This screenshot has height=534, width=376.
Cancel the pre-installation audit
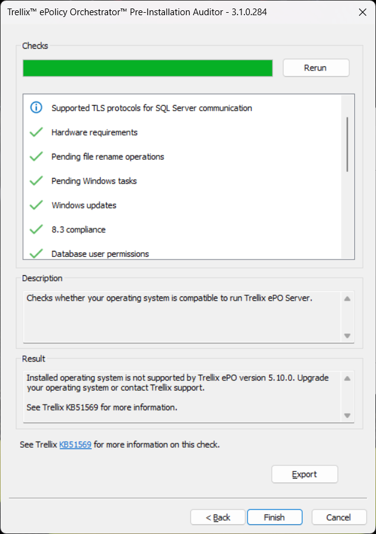coord(338,518)
